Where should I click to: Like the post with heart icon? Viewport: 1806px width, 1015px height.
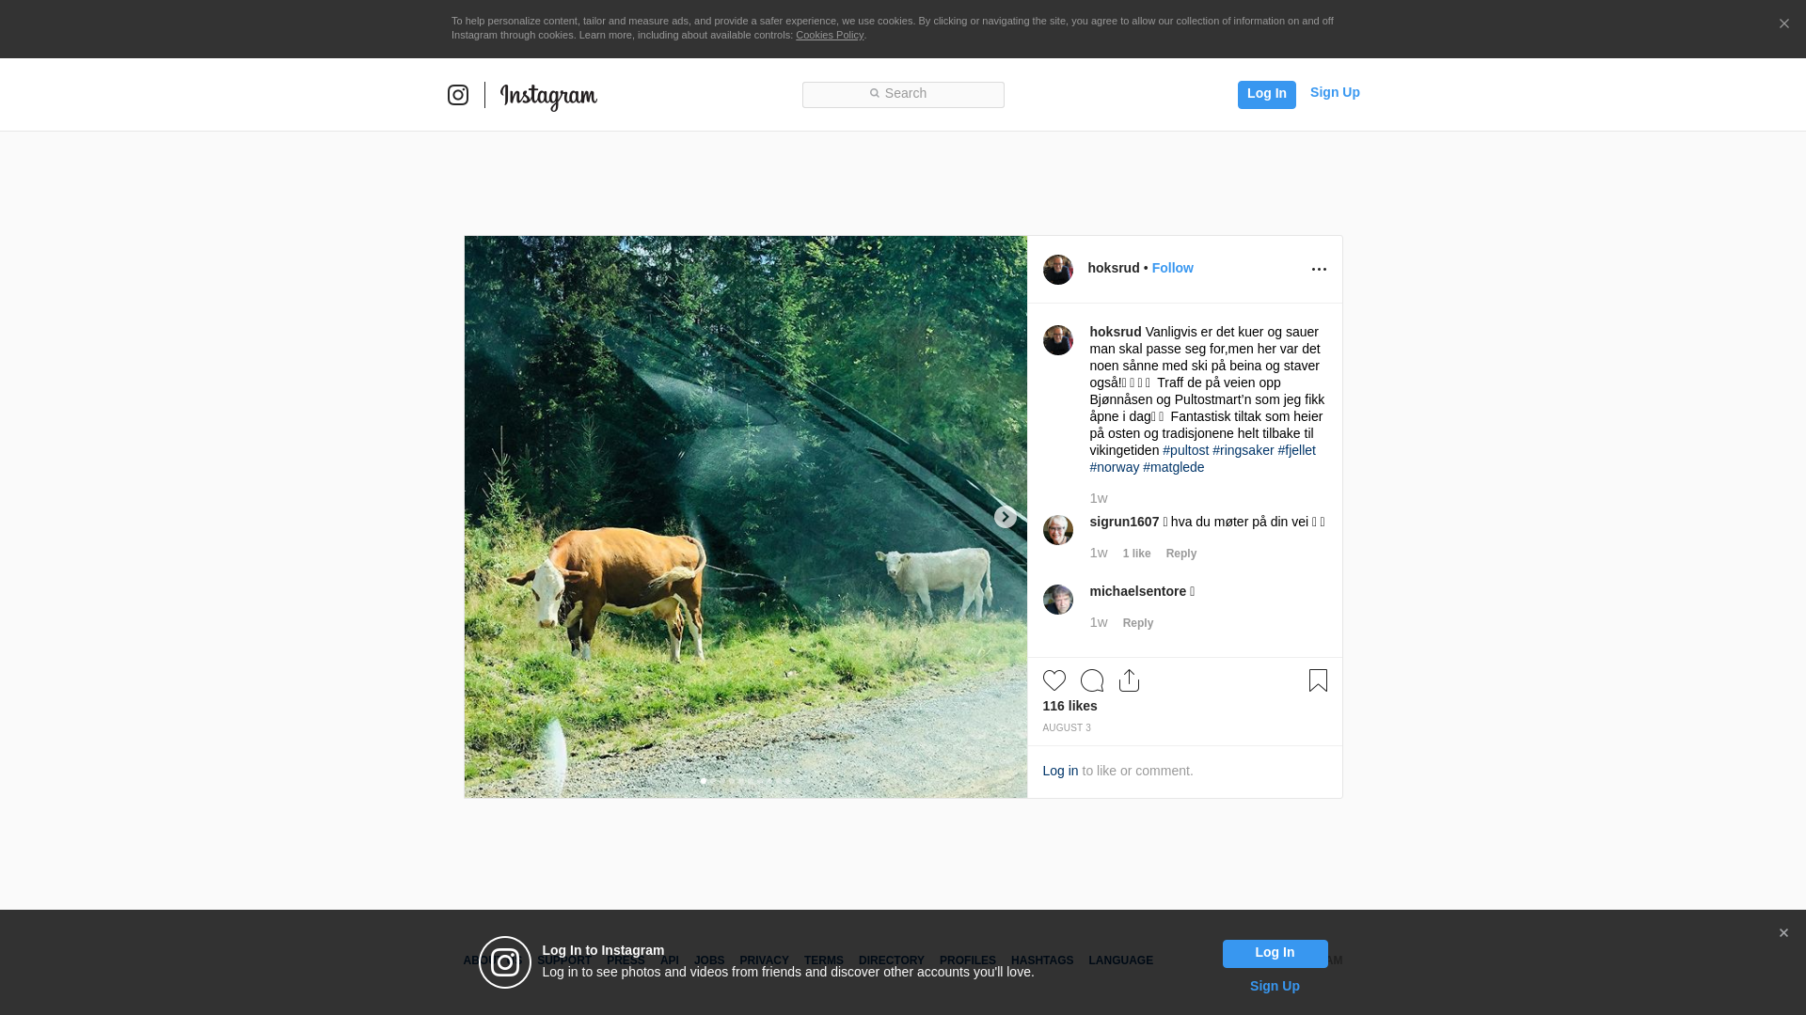1053,680
